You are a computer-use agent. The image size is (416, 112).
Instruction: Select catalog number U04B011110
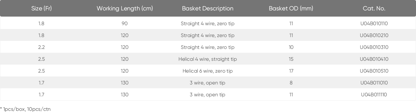tap(374, 95)
